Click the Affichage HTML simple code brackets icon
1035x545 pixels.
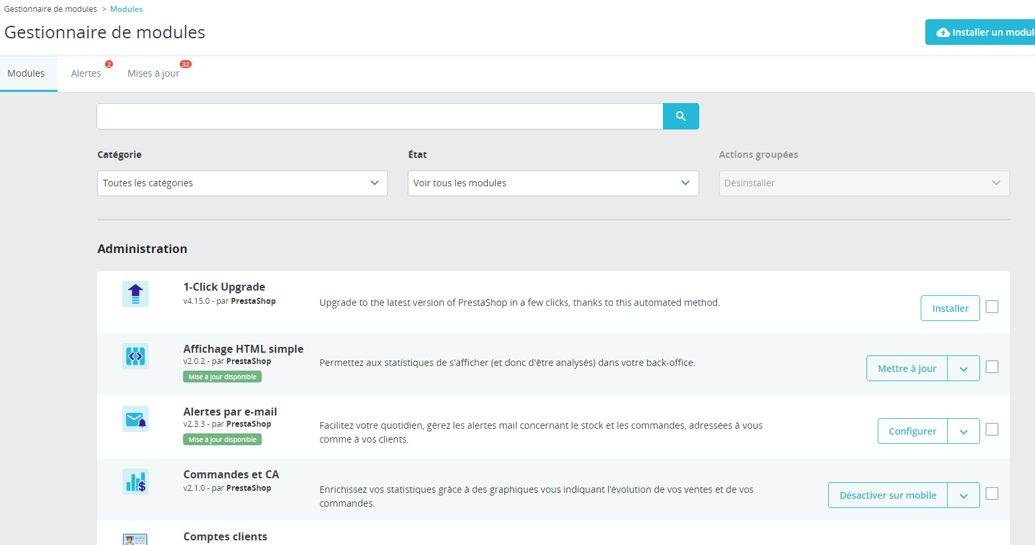(x=135, y=355)
